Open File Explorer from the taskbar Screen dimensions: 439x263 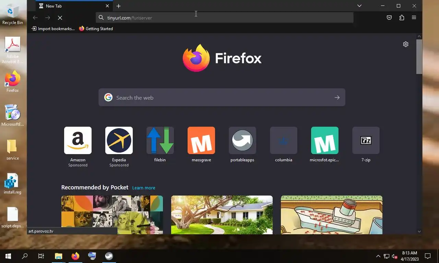point(59,256)
